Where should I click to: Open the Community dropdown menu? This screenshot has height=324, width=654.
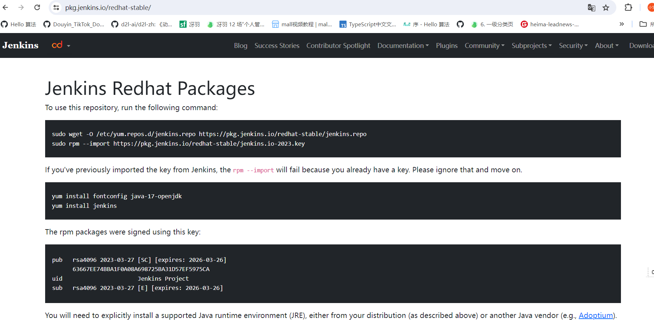tap(484, 45)
